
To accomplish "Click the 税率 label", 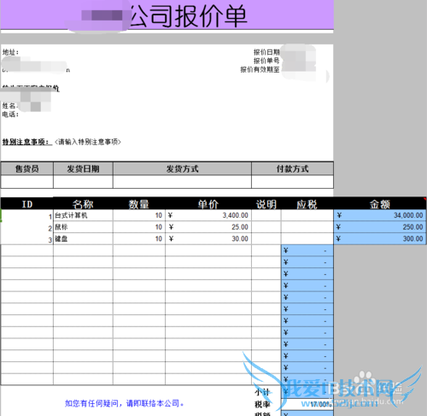I will [262, 404].
